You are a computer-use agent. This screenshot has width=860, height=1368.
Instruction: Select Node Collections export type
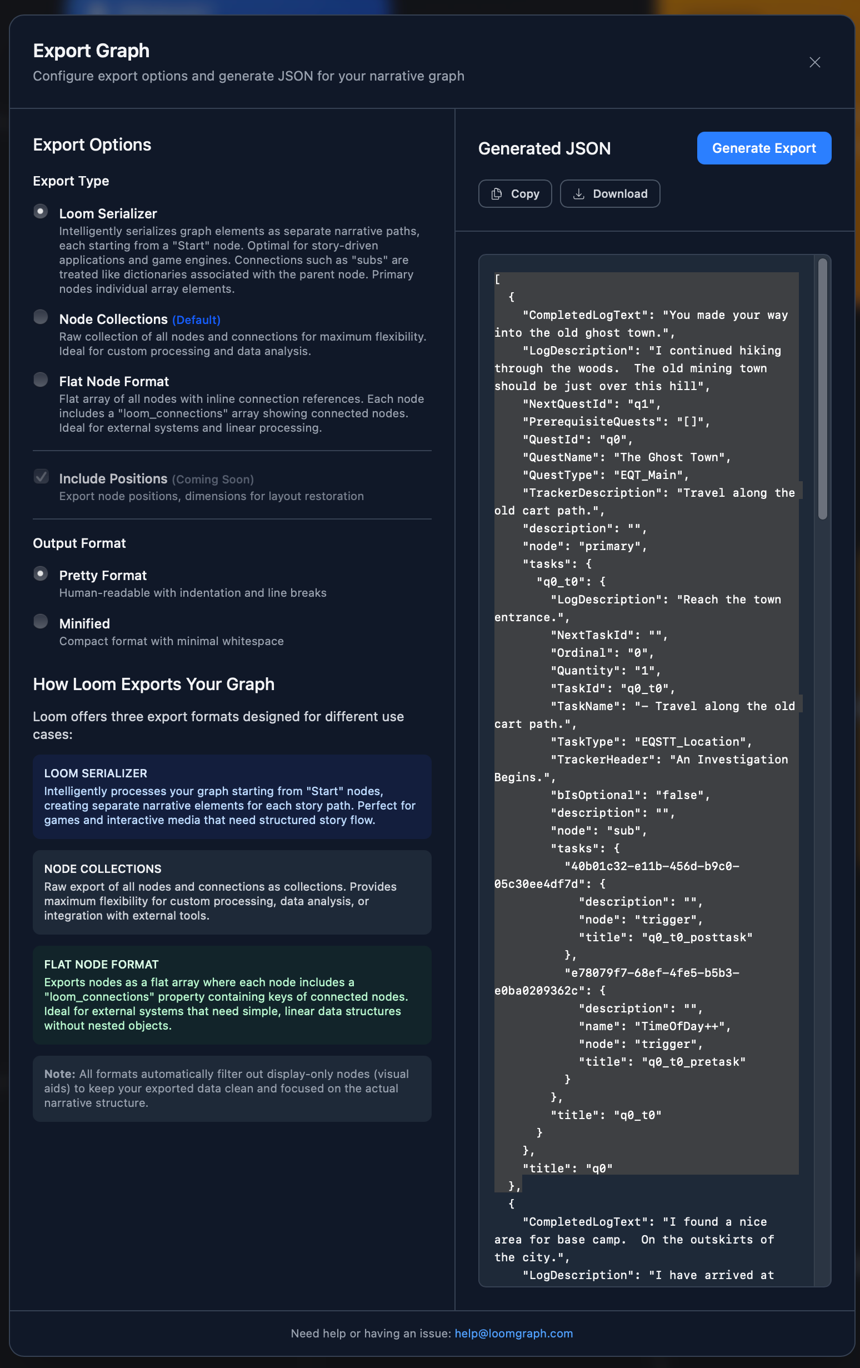(41, 317)
